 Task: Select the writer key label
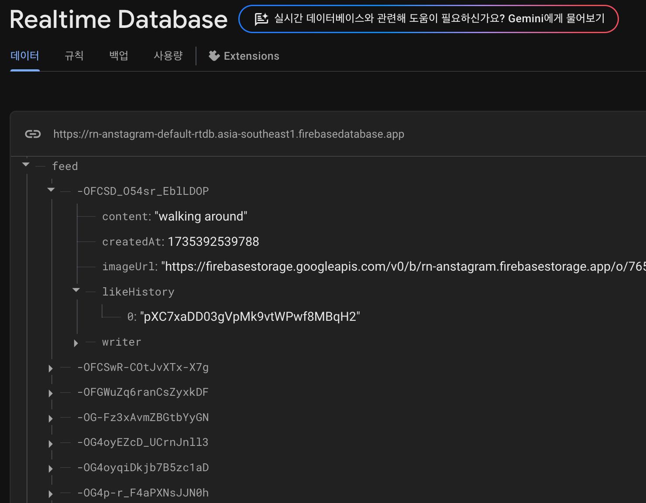(122, 342)
